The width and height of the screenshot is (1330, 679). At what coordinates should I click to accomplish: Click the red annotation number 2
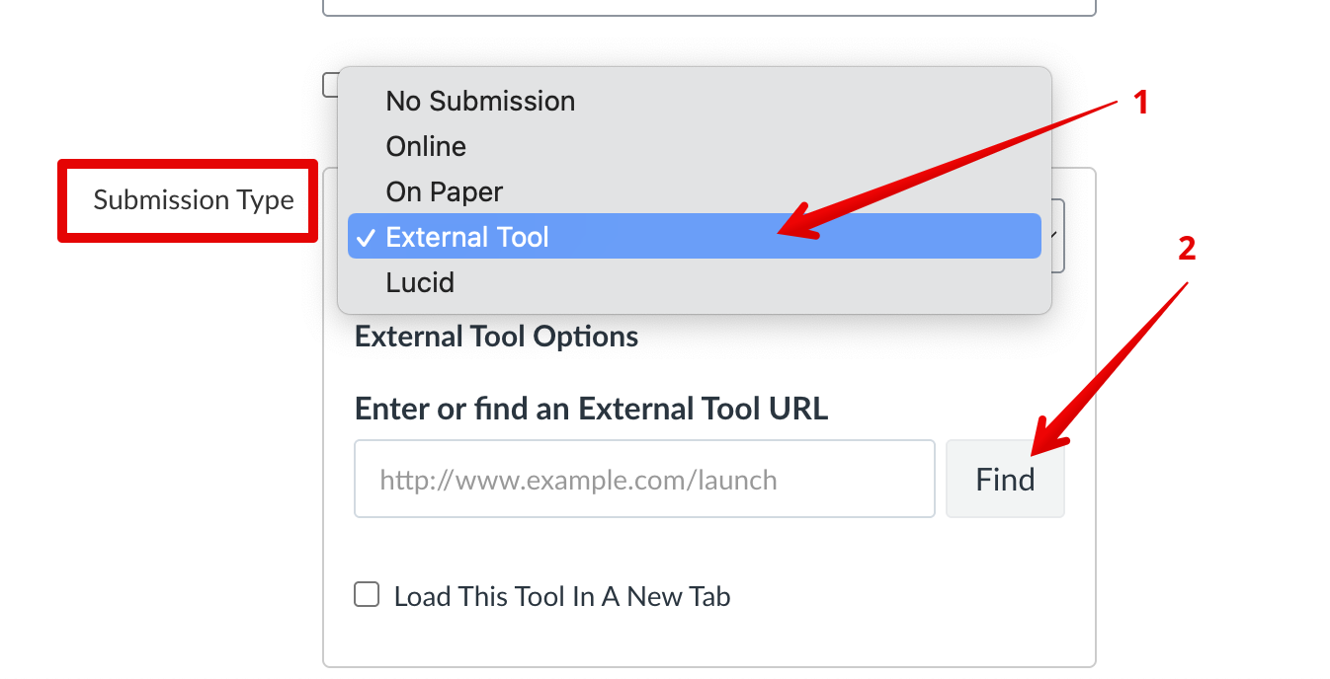click(x=1187, y=249)
